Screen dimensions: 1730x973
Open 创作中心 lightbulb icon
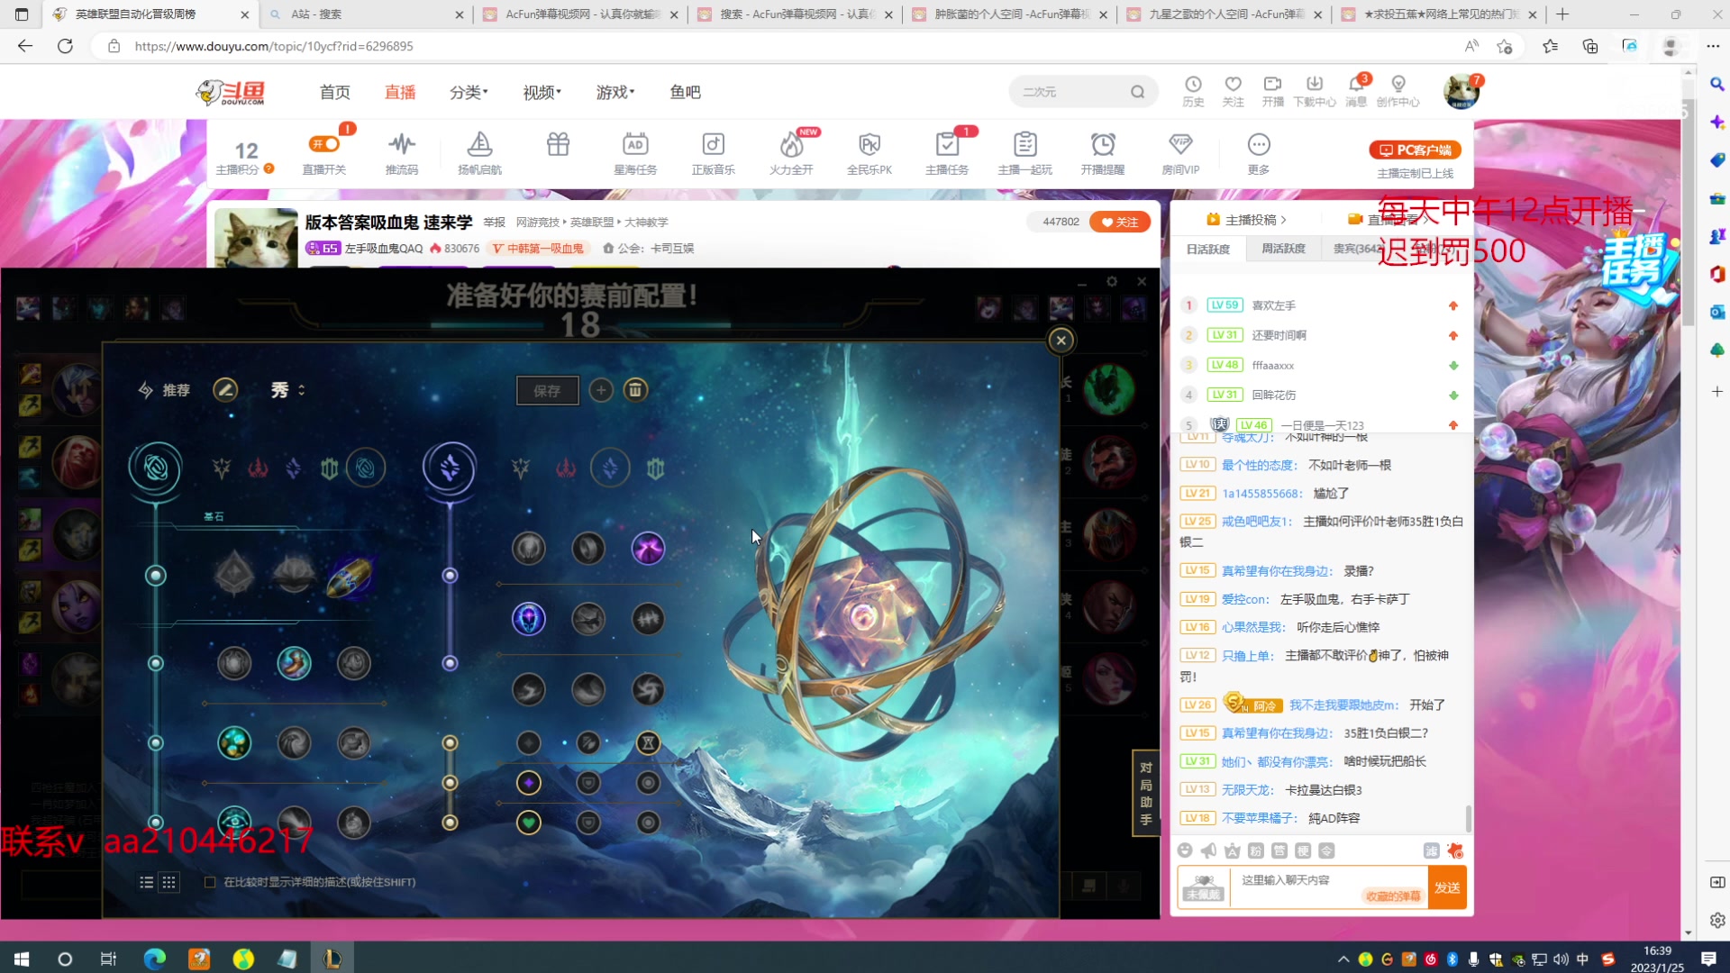tap(1398, 84)
